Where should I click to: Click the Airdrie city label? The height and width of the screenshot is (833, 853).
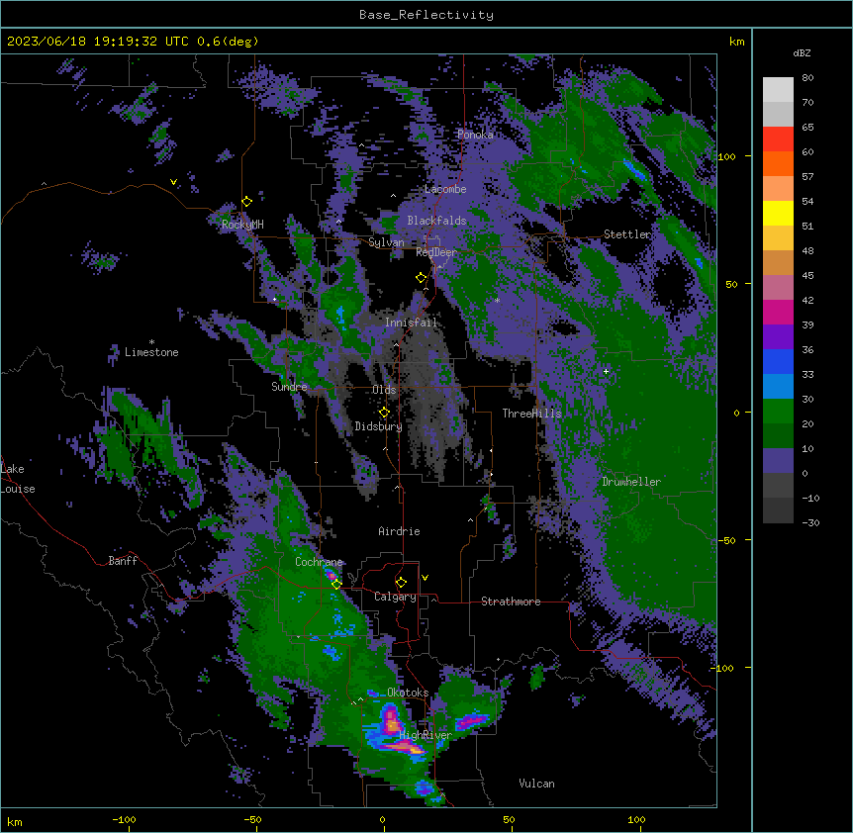(x=400, y=531)
